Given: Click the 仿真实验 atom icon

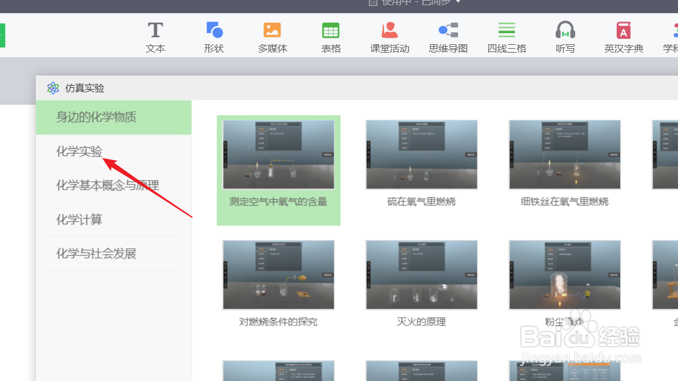Looking at the screenshot, I should point(53,88).
